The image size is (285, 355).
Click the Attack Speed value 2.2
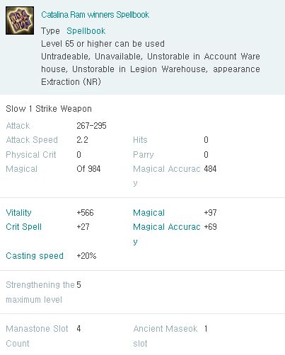pyautogui.click(x=82, y=140)
